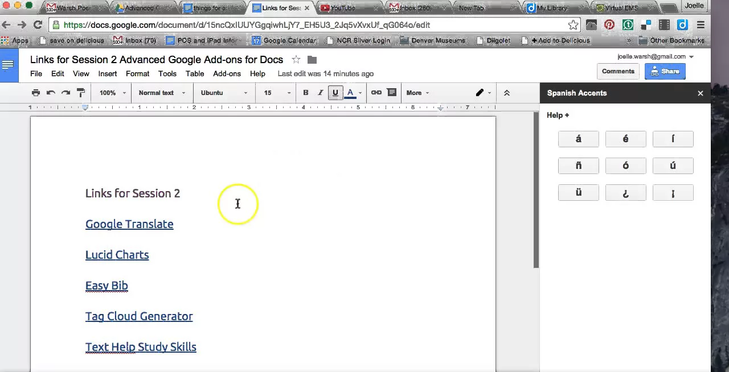Open the Docs home menu icon

[8, 65]
